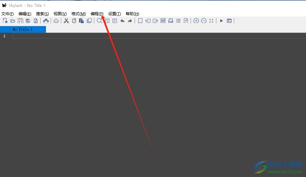Click the cloud icon in the toolbar

(56, 21)
